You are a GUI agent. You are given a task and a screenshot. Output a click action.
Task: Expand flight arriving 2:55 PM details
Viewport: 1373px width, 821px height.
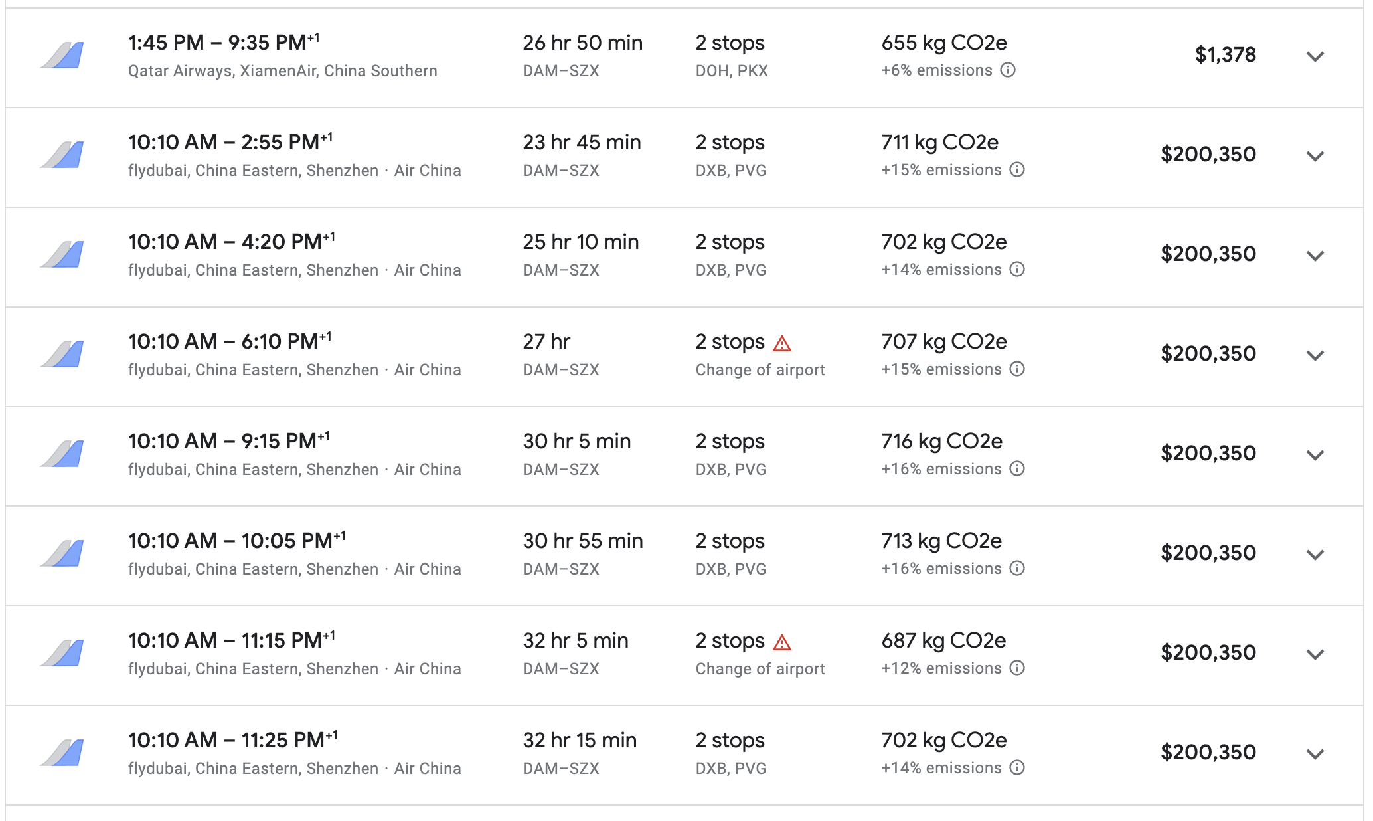[x=1315, y=156]
